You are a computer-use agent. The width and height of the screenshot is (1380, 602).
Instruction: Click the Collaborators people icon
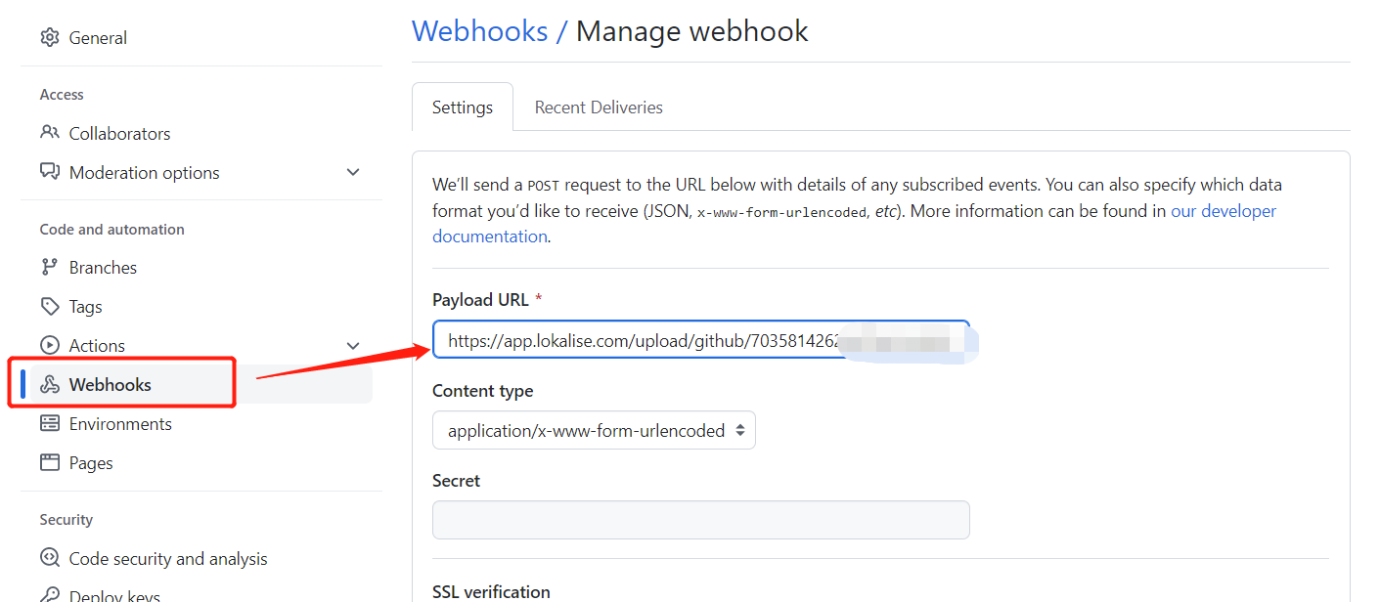coord(49,133)
